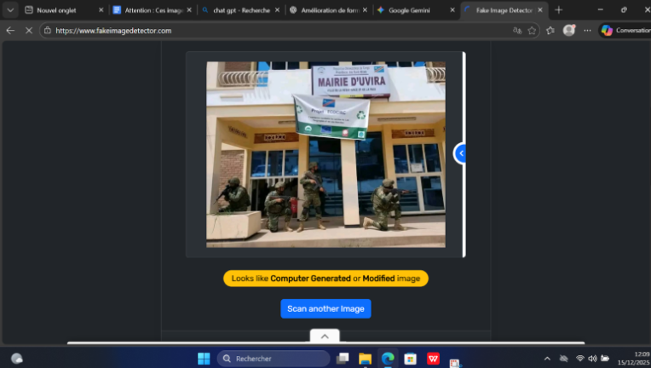Screen dimensions: 651x368
Task: Open the Edge settings three-dots menu
Action: pyautogui.click(x=587, y=30)
